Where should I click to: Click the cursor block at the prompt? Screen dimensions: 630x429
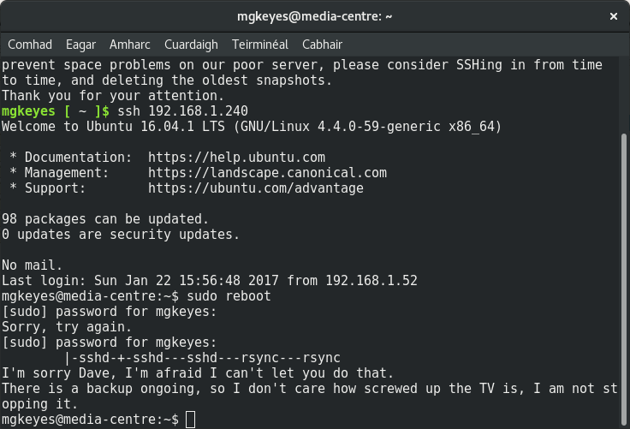pos(190,420)
